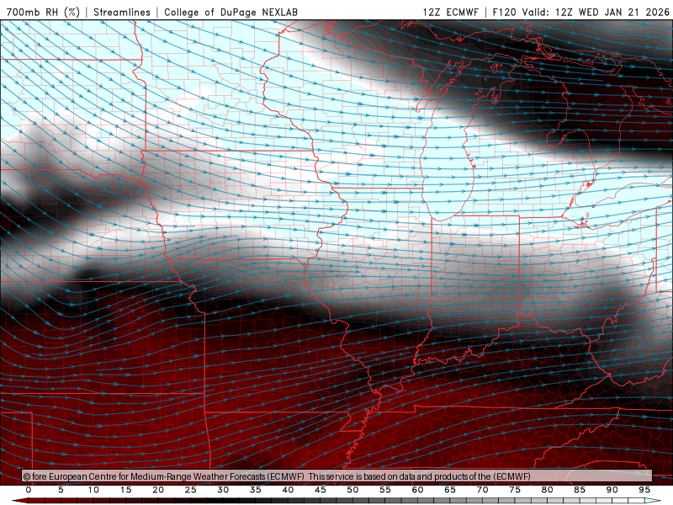Click the ECMWF copyright notice banner
The width and height of the screenshot is (673, 505).
click(337, 476)
